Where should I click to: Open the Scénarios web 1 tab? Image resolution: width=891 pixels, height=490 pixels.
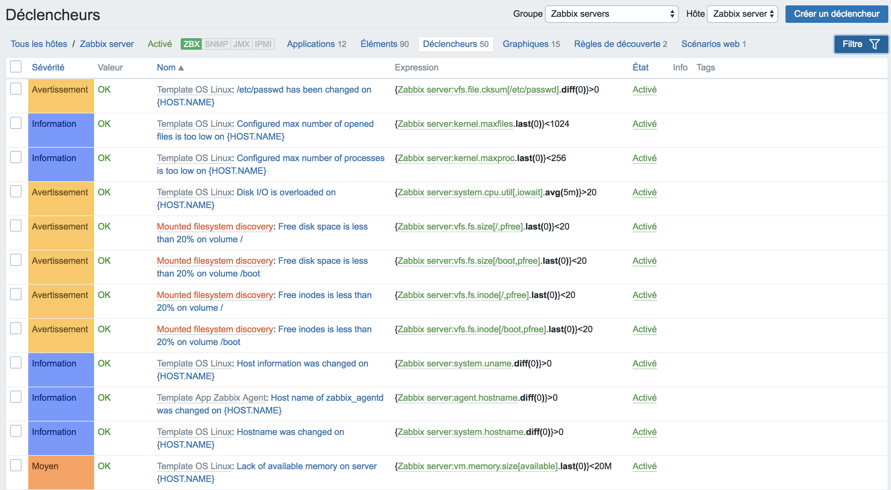point(714,44)
